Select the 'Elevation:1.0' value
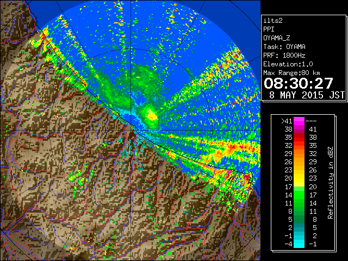Image resolution: width=348 pixels, height=261 pixels. 288,64
